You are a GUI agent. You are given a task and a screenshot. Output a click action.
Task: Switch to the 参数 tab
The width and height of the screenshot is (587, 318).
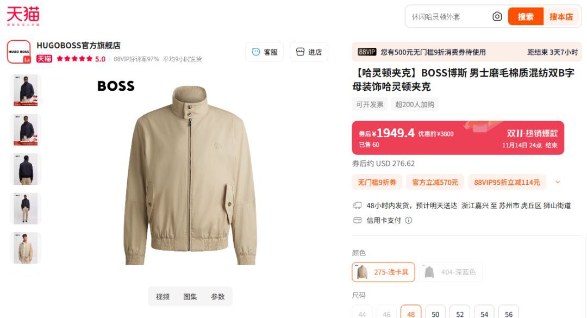point(218,297)
